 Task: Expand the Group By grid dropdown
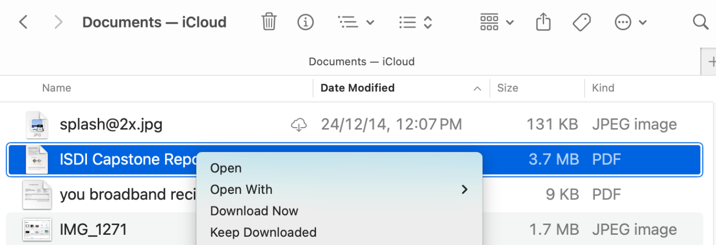click(x=496, y=22)
